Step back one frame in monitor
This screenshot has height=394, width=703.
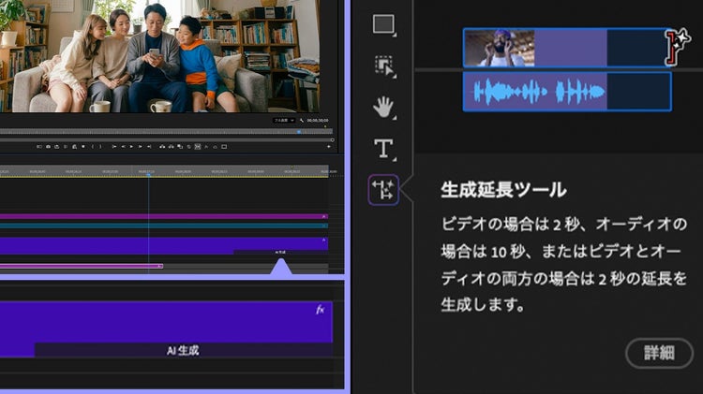pos(124,146)
